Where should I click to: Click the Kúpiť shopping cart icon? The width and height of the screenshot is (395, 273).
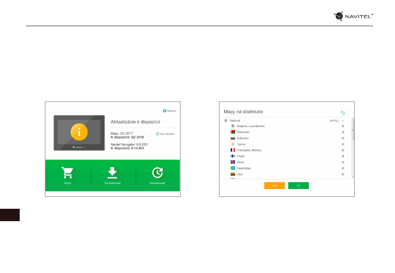[67, 173]
